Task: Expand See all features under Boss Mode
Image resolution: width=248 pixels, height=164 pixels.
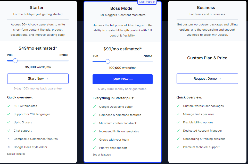Action: click(x=102, y=155)
